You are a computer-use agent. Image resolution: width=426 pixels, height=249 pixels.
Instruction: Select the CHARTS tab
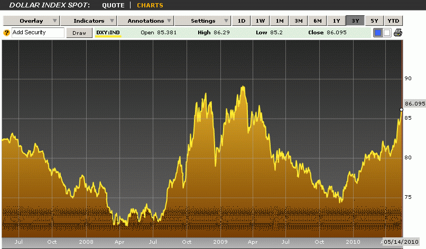tap(150, 5)
